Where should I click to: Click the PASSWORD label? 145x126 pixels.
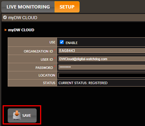[x=44, y=68]
